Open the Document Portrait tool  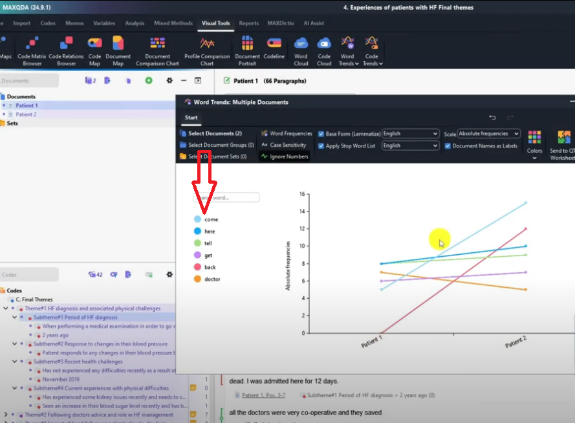247,51
